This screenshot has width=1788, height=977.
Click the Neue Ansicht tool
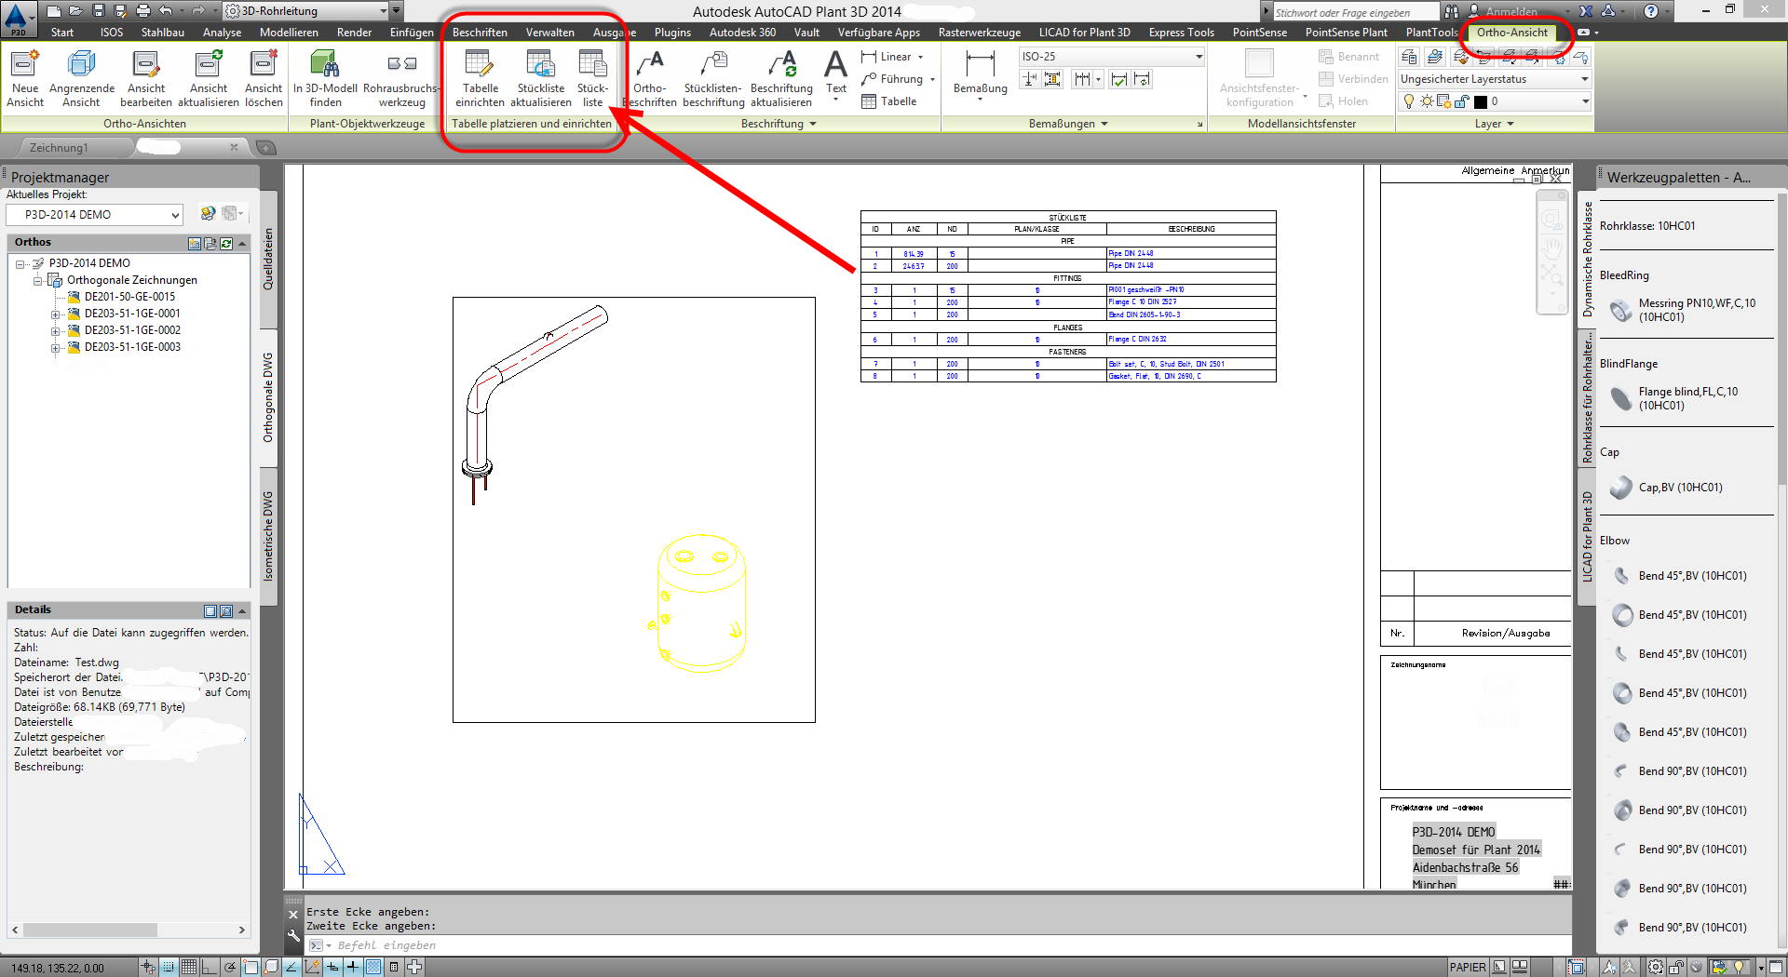coord(25,79)
